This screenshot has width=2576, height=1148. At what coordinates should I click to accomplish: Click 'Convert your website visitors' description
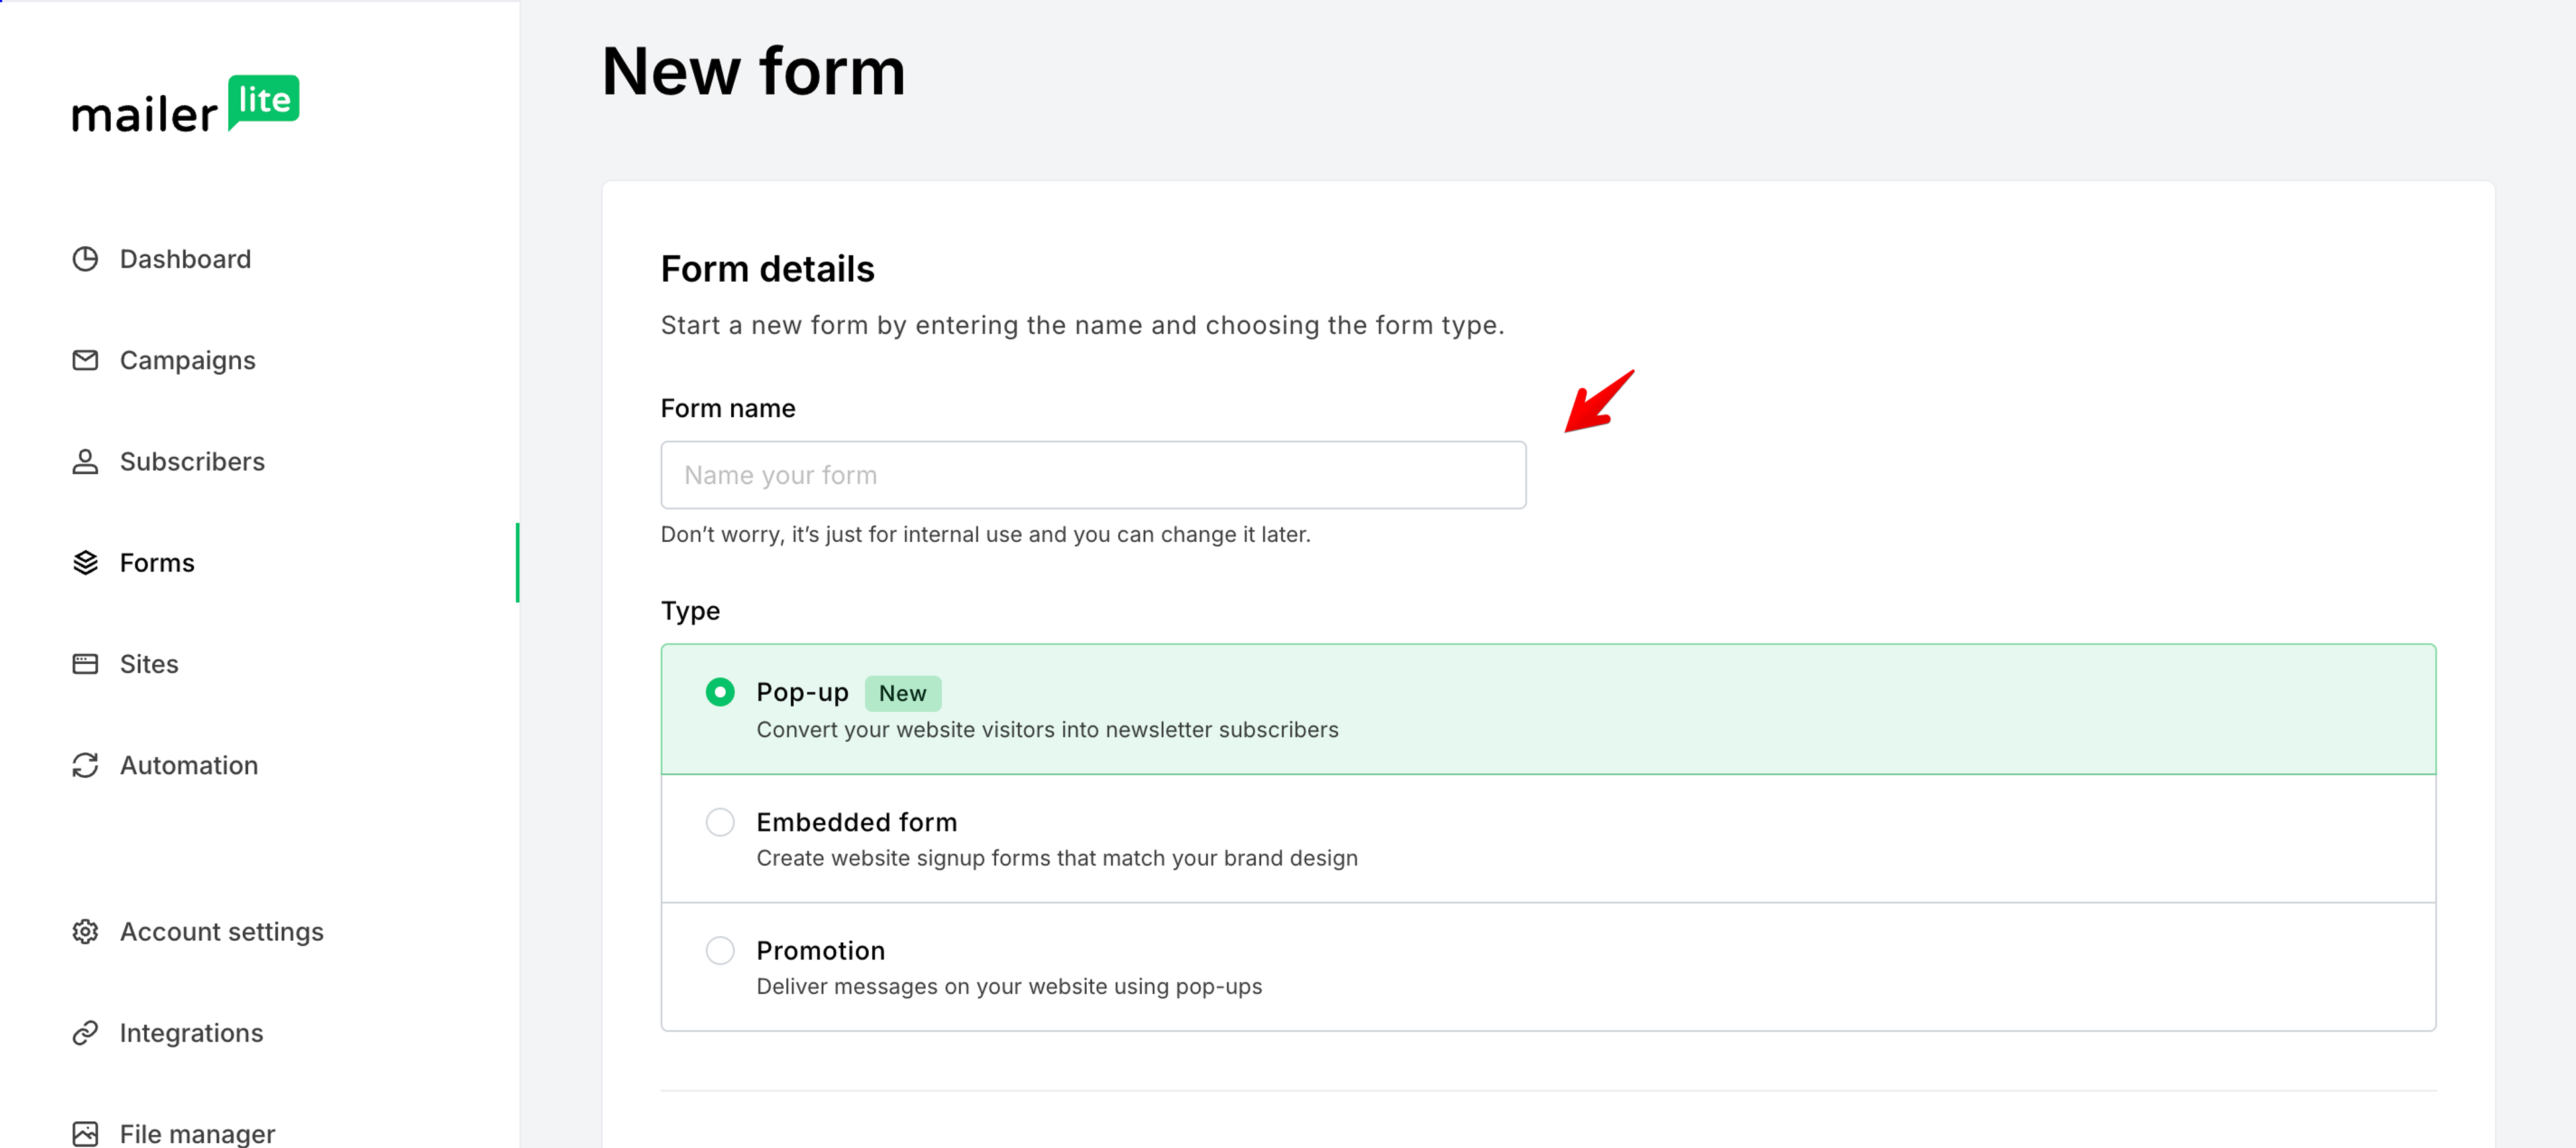pyautogui.click(x=1047, y=729)
